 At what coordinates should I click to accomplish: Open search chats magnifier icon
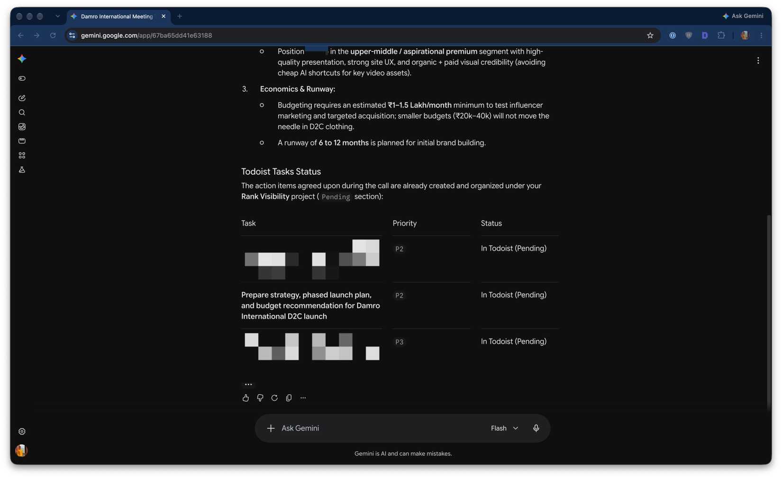tap(22, 113)
